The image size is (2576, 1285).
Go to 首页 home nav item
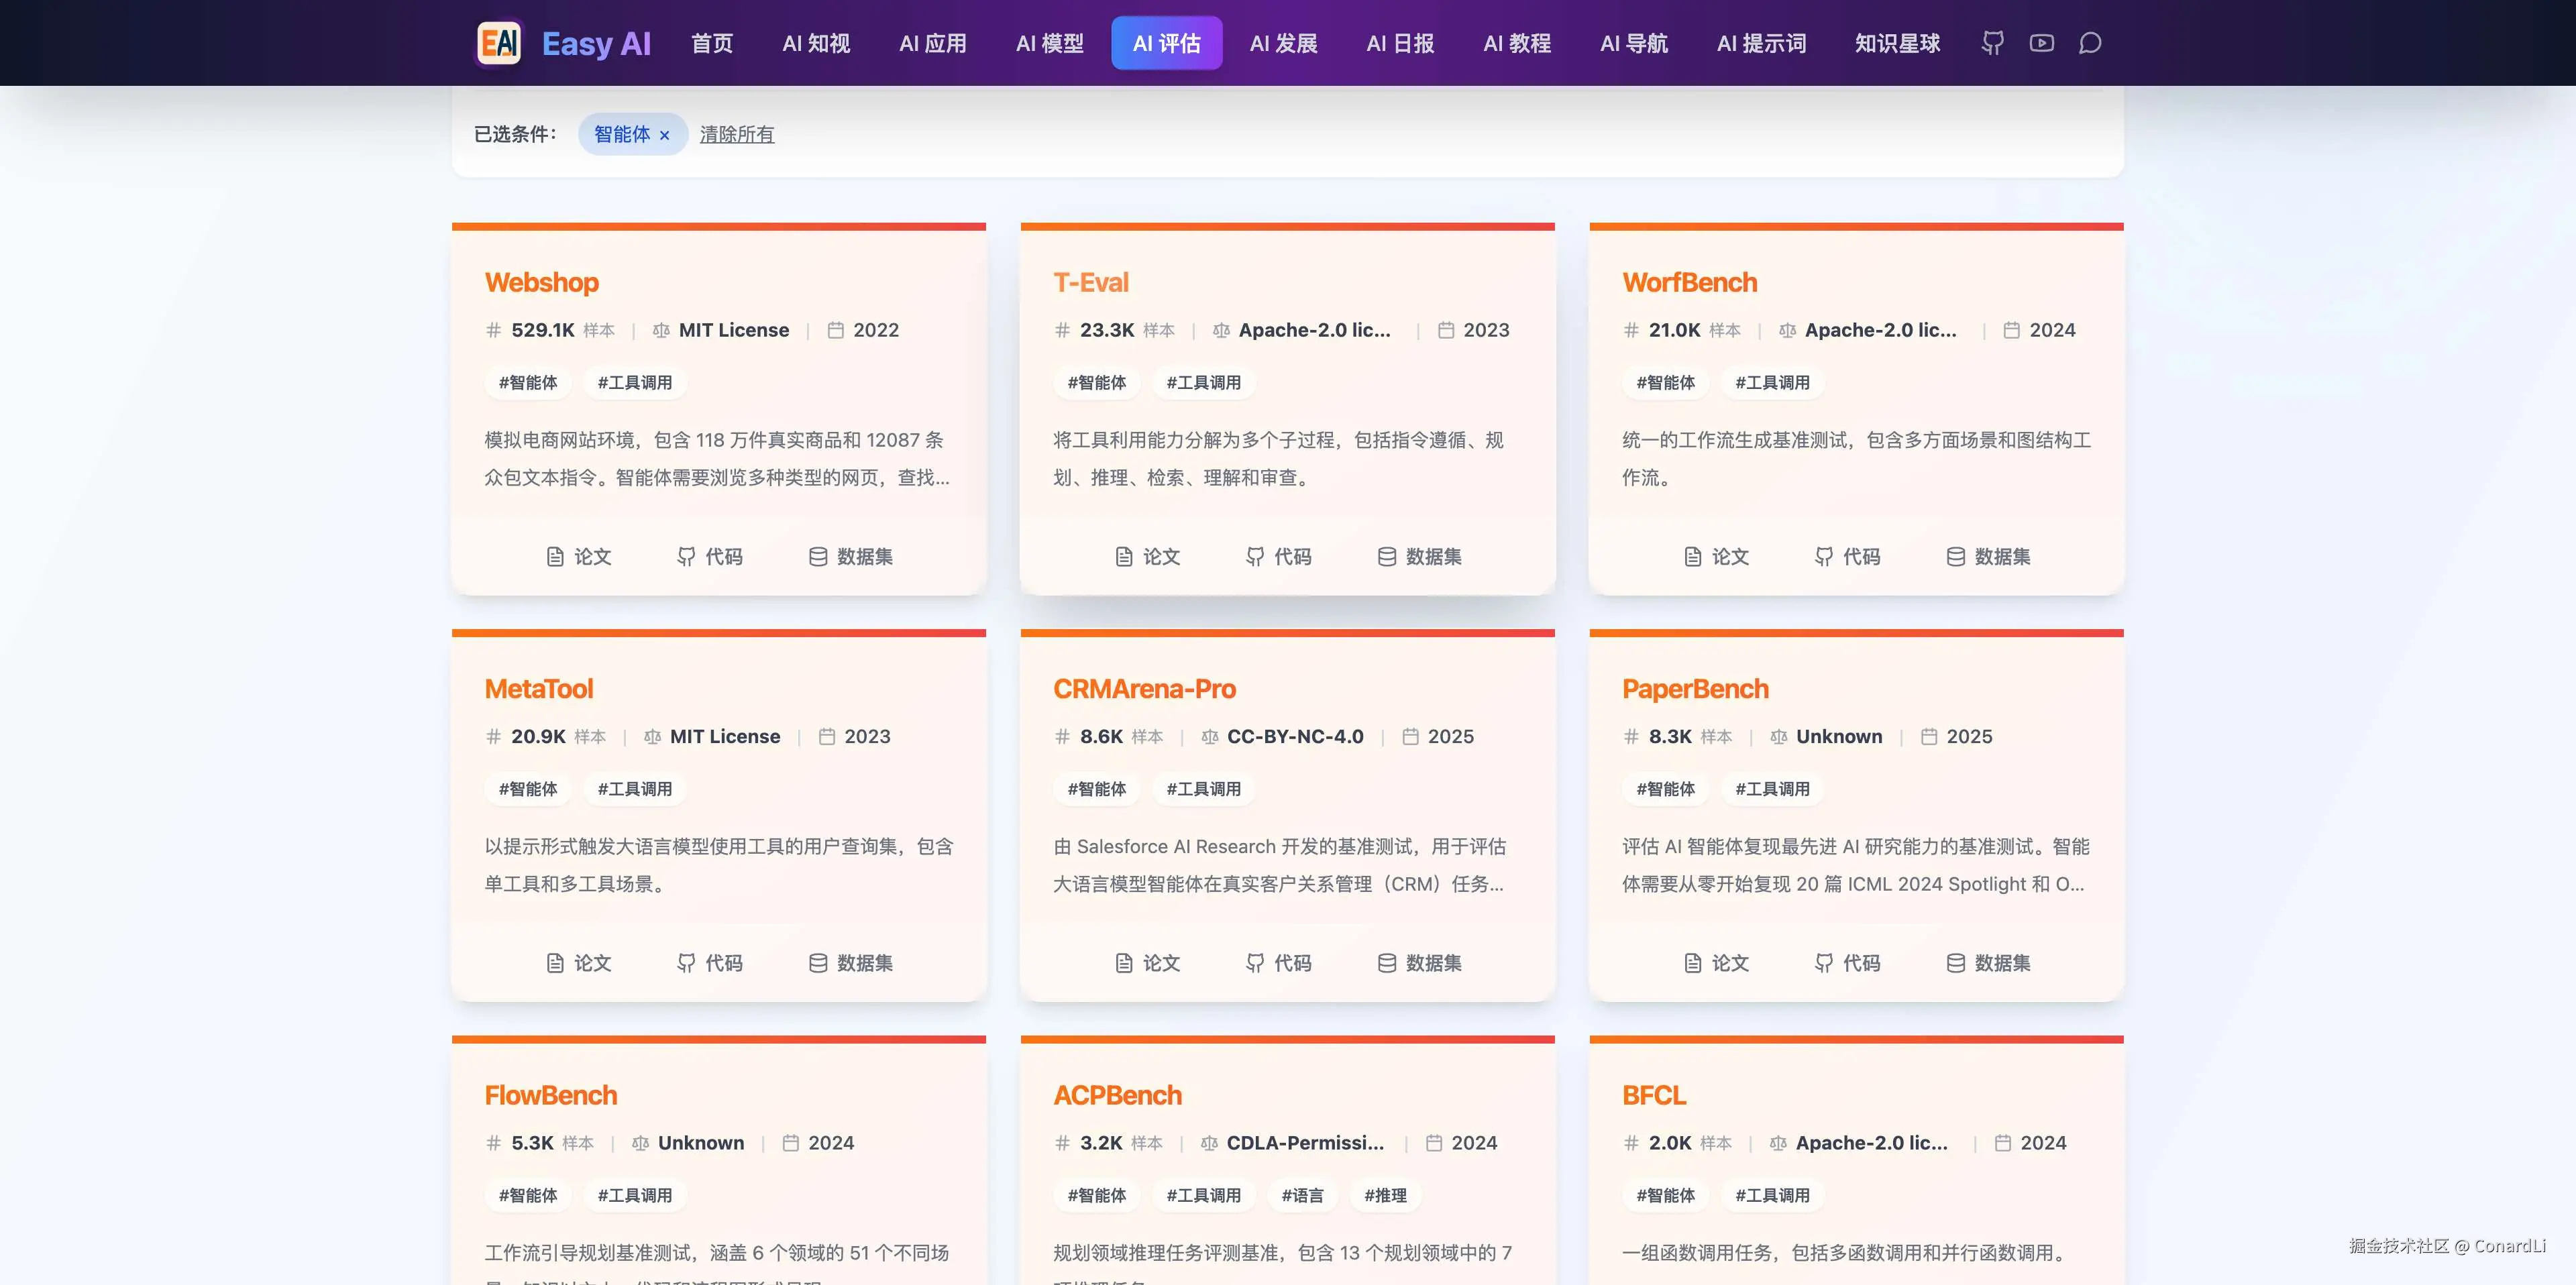click(x=712, y=43)
